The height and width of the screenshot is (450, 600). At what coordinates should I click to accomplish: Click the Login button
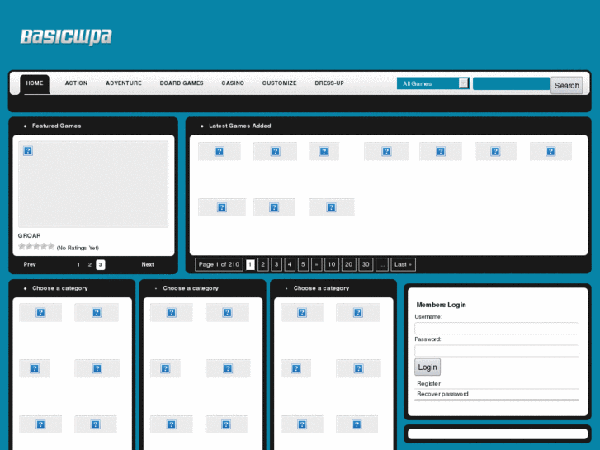coord(428,367)
